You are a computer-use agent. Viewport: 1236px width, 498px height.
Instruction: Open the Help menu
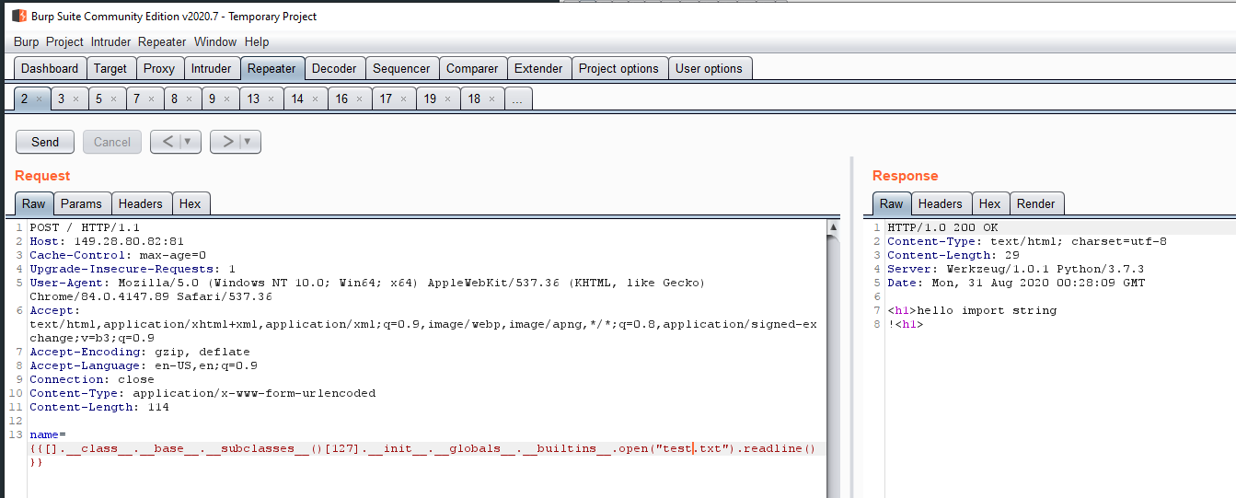coord(257,41)
